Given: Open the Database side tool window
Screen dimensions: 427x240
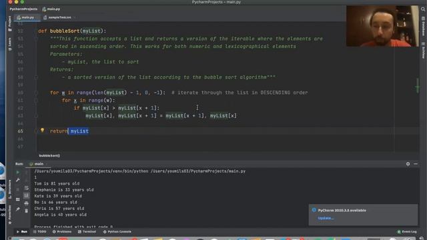Looking at the screenshot, I should (x=423, y=27).
